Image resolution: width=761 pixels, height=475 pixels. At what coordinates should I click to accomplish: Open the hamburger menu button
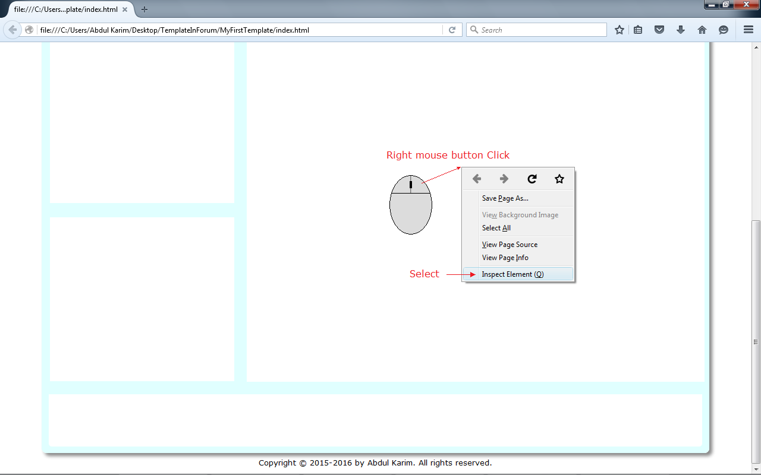[749, 30]
